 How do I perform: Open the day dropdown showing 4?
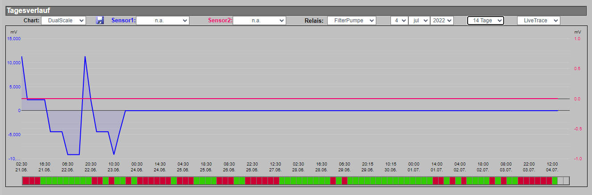pyautogui.click(x=399, y=21)
